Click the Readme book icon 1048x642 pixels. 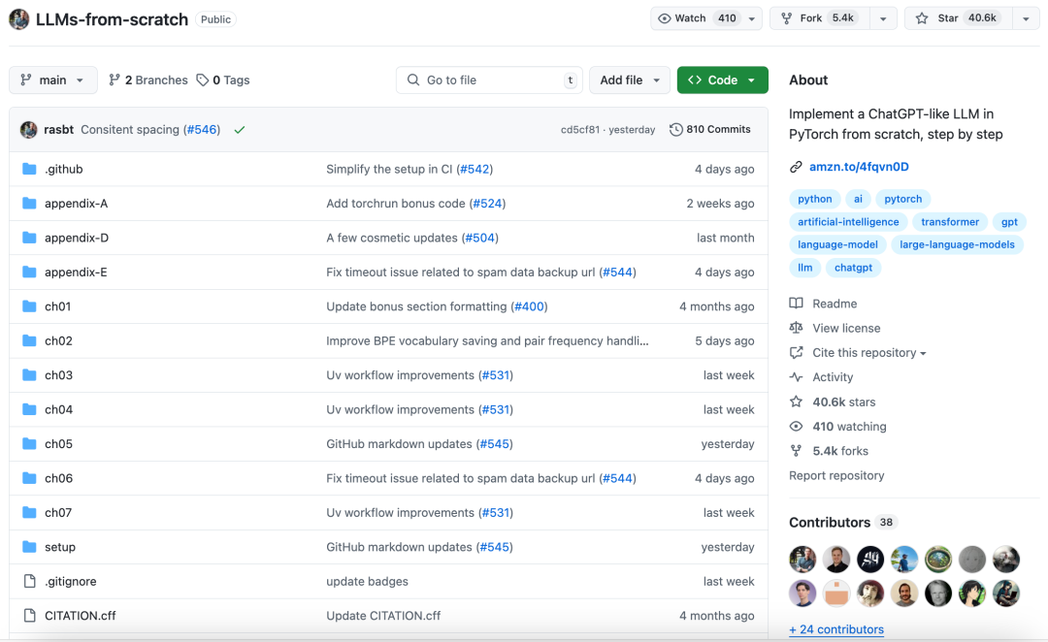[796, 303]
